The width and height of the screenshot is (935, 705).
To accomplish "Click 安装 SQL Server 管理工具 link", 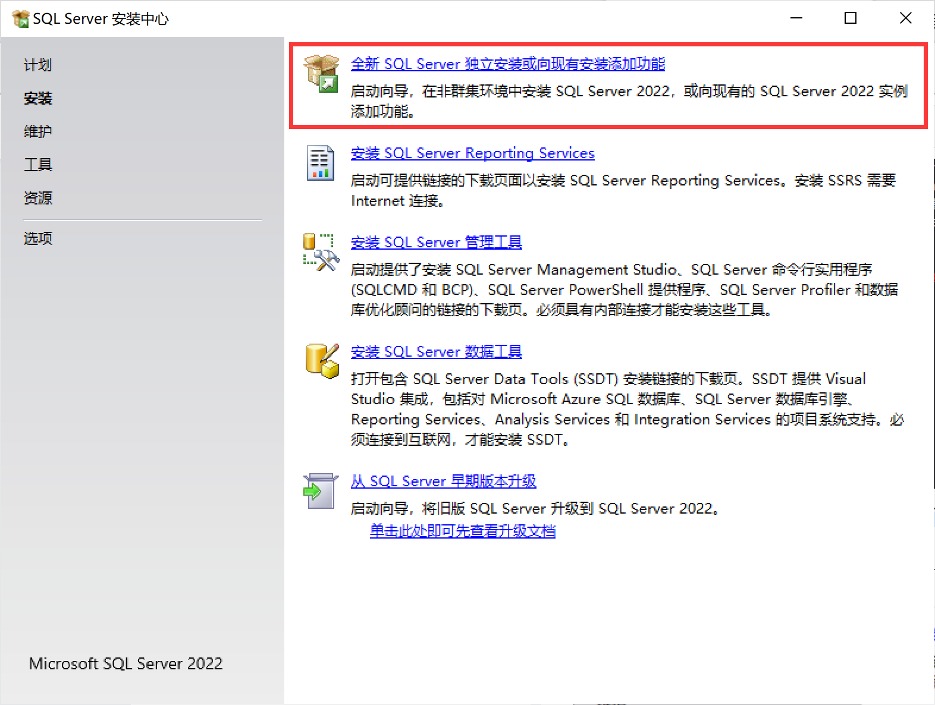I will [x=436, y=243].
